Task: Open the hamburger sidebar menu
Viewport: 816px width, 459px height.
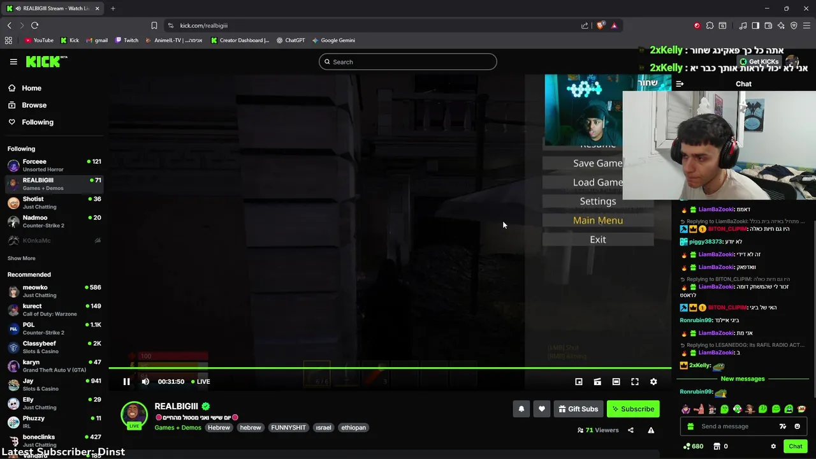Action: (x=13, y=62)
